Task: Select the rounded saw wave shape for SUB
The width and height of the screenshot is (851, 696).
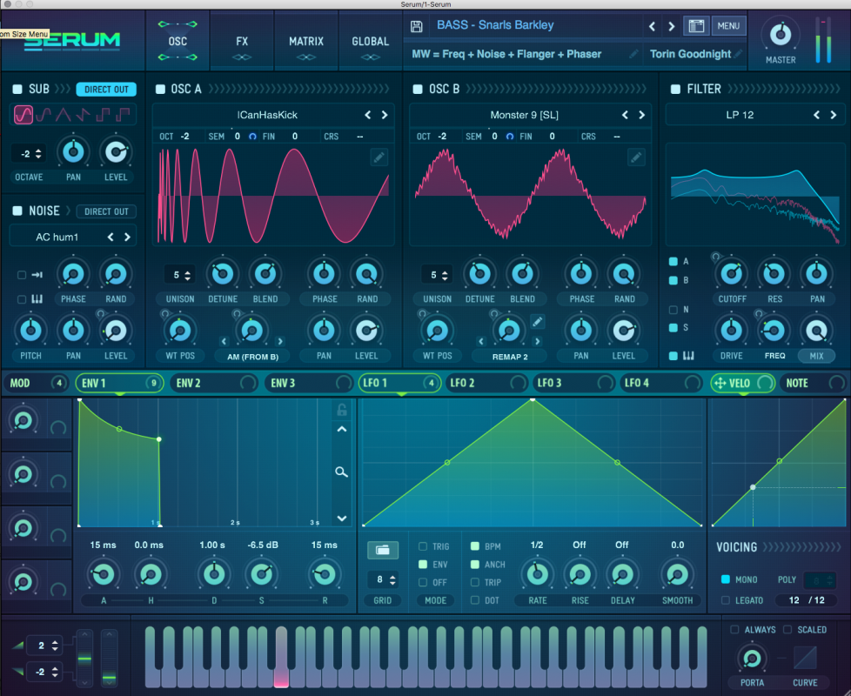Action: point(44,115)
